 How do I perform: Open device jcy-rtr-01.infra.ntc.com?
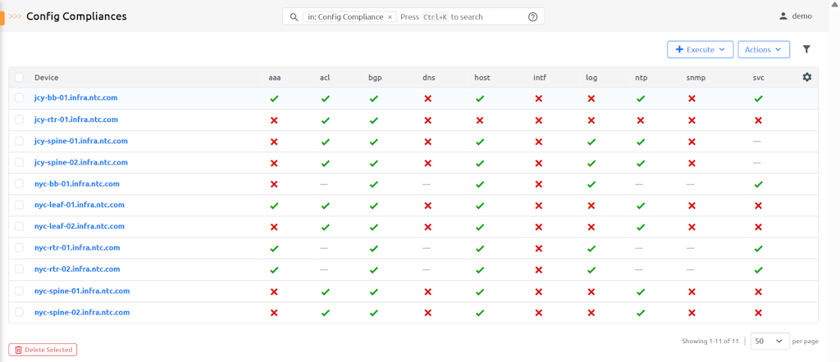point(76,120)
